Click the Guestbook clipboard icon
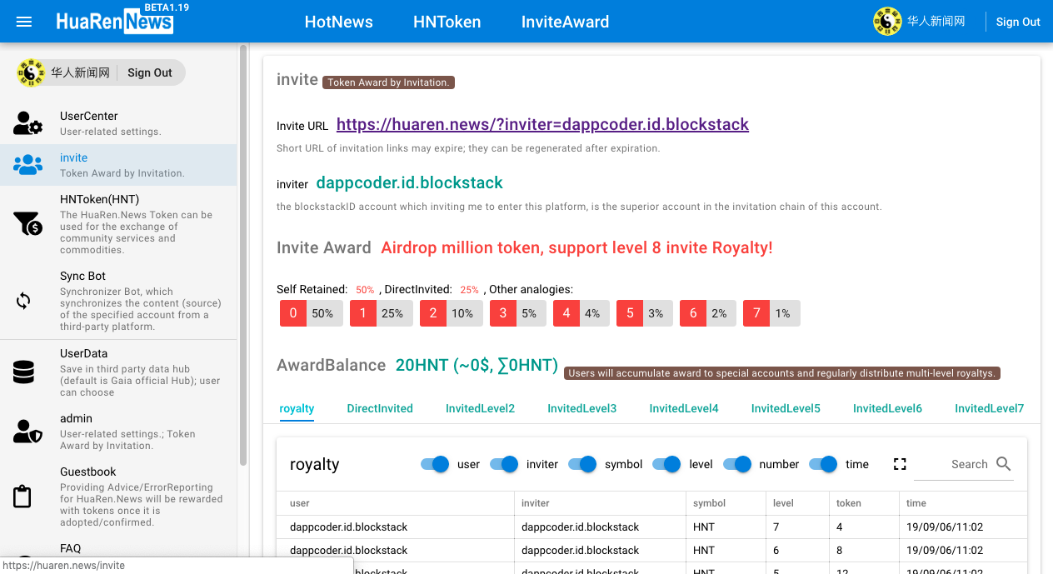This screenshot has width=1053, height=574. 22,497
